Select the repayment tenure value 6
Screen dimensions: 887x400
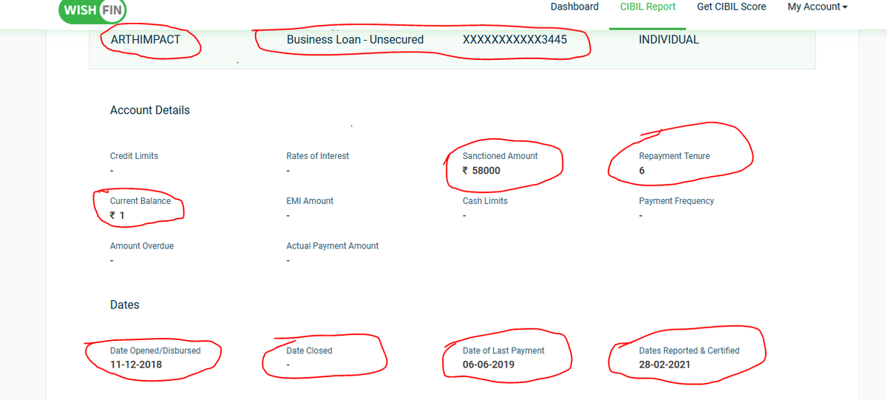click(x=642, y=171)
